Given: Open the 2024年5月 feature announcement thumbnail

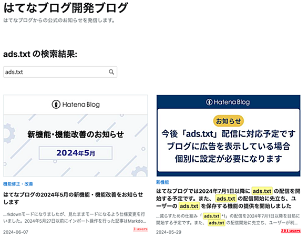Looking at the screenshot, I should click(76, 136).
